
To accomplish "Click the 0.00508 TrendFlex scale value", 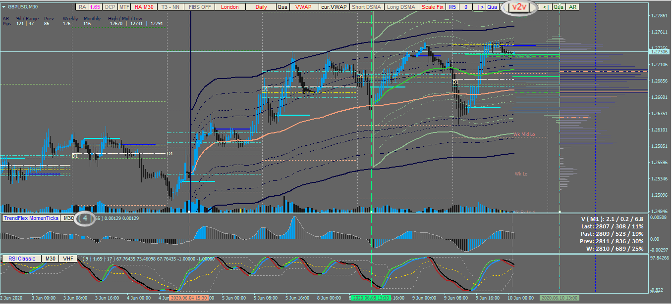I will pos(659,217).
